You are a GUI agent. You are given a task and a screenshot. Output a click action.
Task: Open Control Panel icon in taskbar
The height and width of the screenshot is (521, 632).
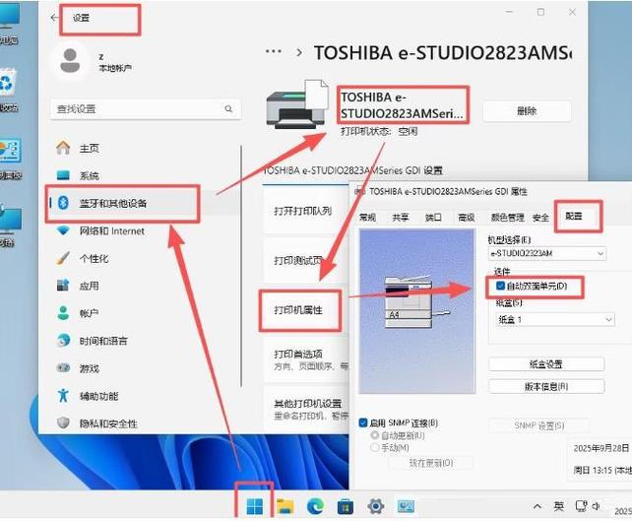tap(406, 506)
